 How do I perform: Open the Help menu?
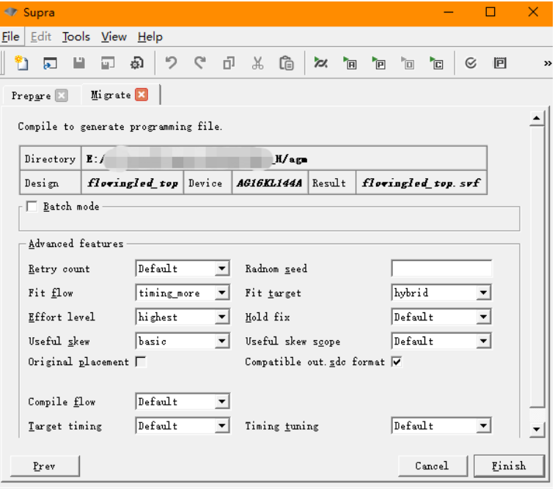pos(150,37)
